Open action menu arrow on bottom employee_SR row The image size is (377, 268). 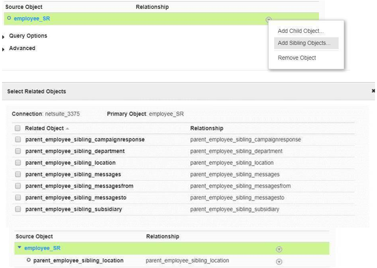279,249
